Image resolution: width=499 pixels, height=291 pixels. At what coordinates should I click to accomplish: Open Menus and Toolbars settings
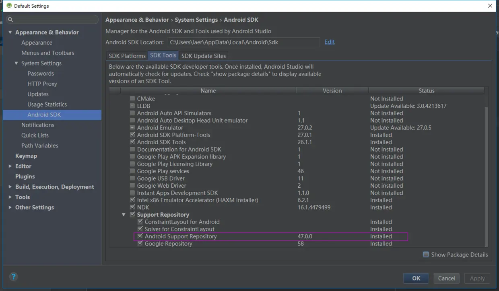[x=47, y=53]
